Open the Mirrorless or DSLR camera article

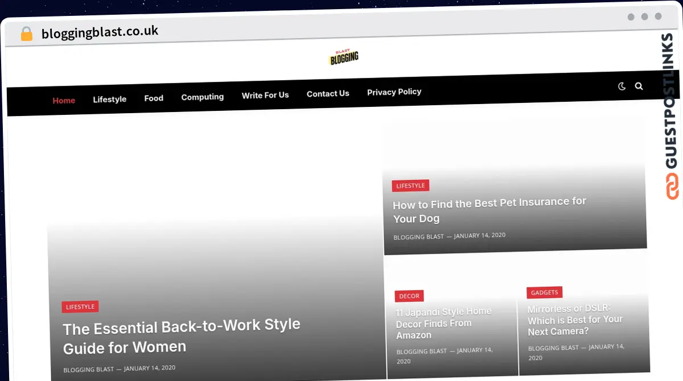(575, 320)
